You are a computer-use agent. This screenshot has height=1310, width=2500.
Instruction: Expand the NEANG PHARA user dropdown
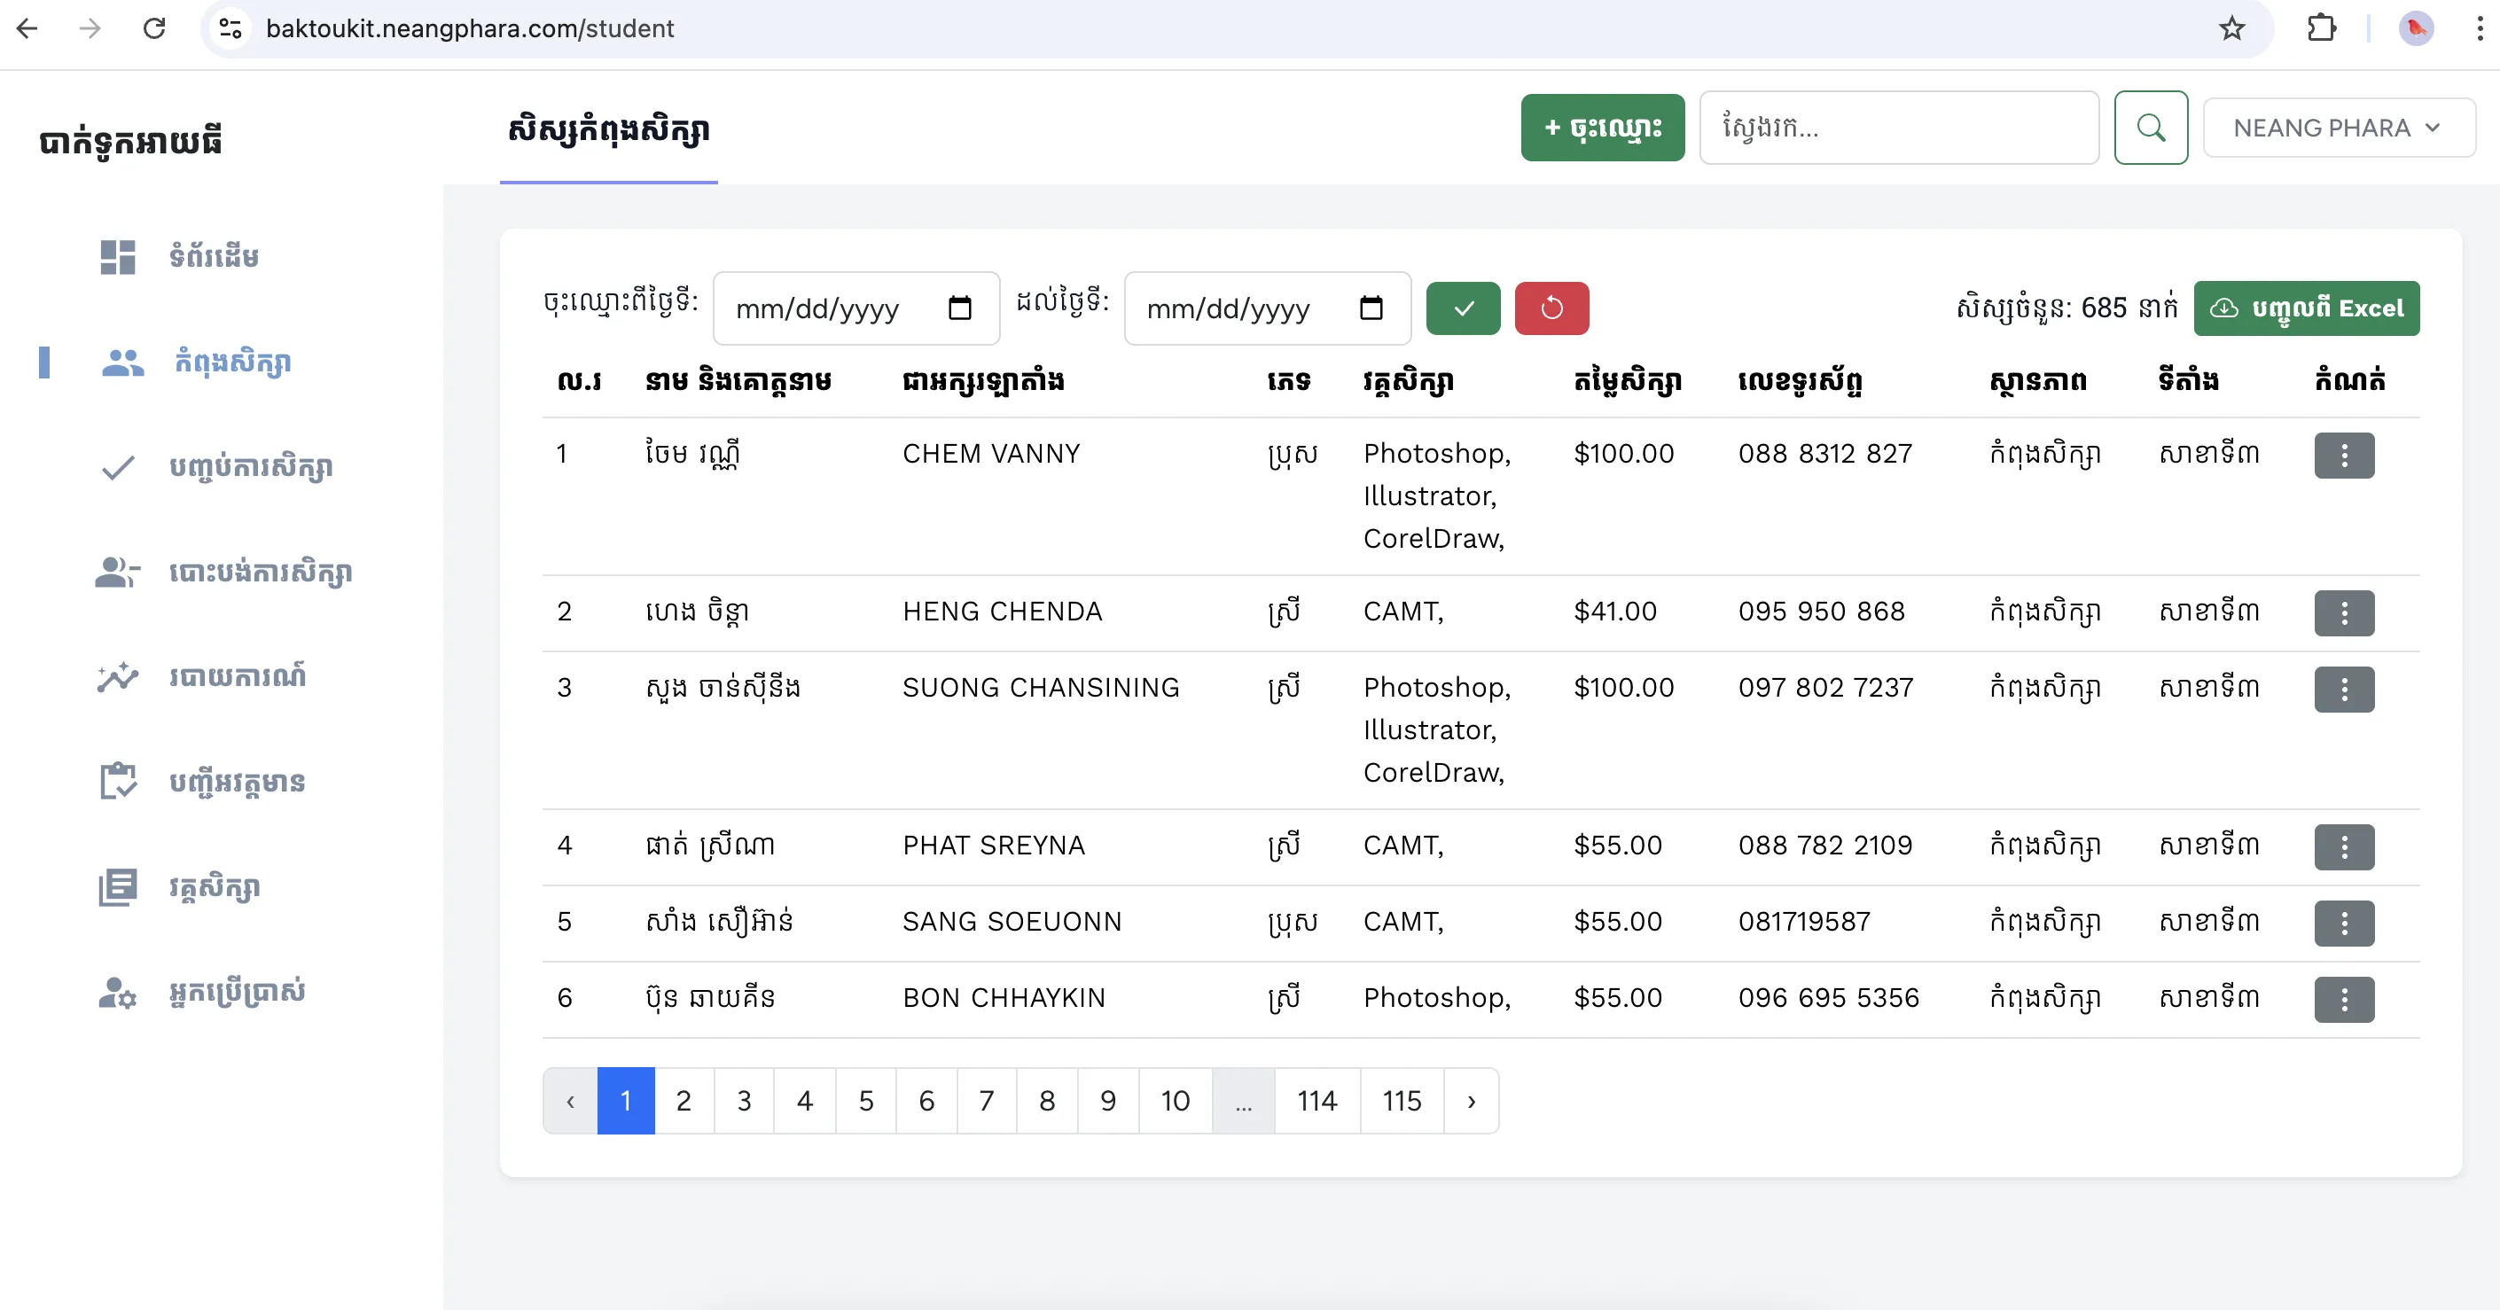pos(2337,129)
